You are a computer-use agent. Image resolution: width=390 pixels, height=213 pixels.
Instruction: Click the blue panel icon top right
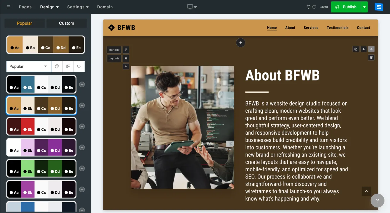click(x=379, y=7)
